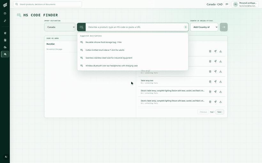Screen dimensions: 262x163
Task: Open the Add Country of origin dropdown
Action: pos(204,27)
